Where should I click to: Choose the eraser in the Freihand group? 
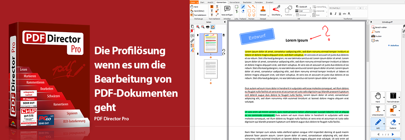pyautogui.click(x=243, y=11)
